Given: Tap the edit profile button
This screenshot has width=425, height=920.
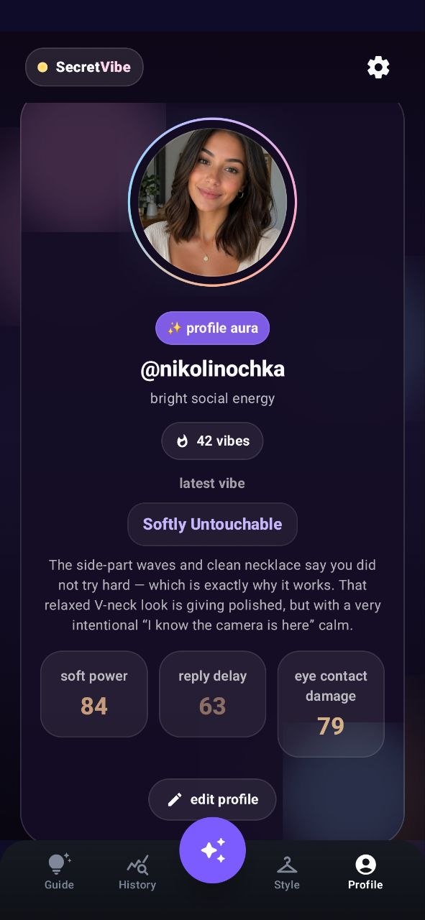Looking at the screenshot, I should point(212,799).
